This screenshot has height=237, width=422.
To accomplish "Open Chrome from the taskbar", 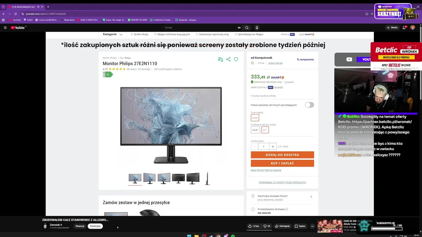I will [218, 236].
